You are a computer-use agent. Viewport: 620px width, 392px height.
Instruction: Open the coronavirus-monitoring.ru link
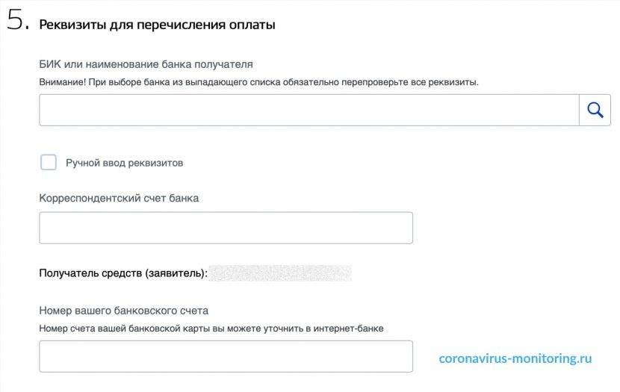pos(515,358)
